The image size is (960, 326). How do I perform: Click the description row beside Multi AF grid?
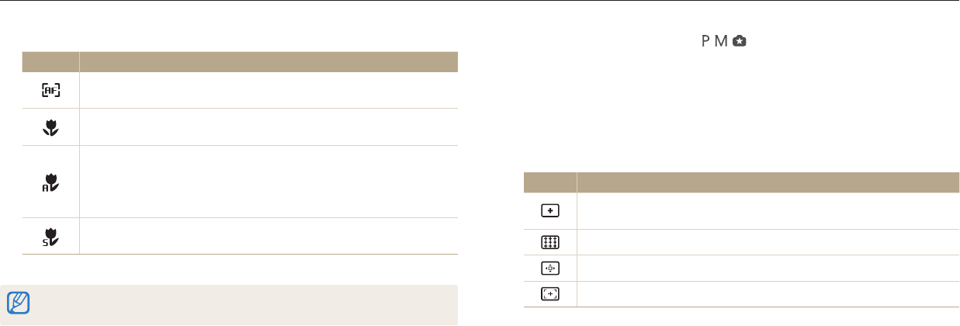coord(767,242)
